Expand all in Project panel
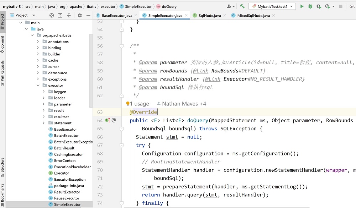 tap(60, 15)
